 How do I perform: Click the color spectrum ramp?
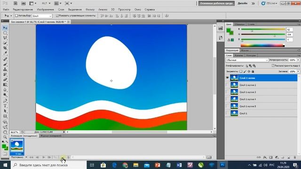point(262,46)
